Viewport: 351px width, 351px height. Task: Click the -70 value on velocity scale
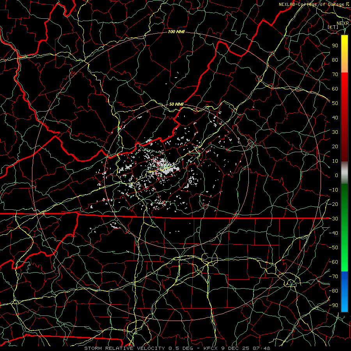tap(333, 276)
